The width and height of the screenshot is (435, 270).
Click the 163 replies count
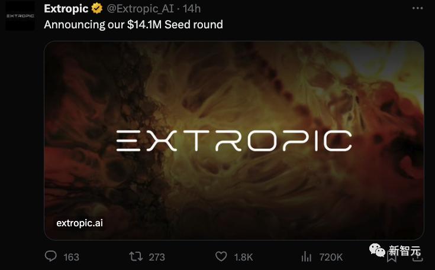coord(71,257)
